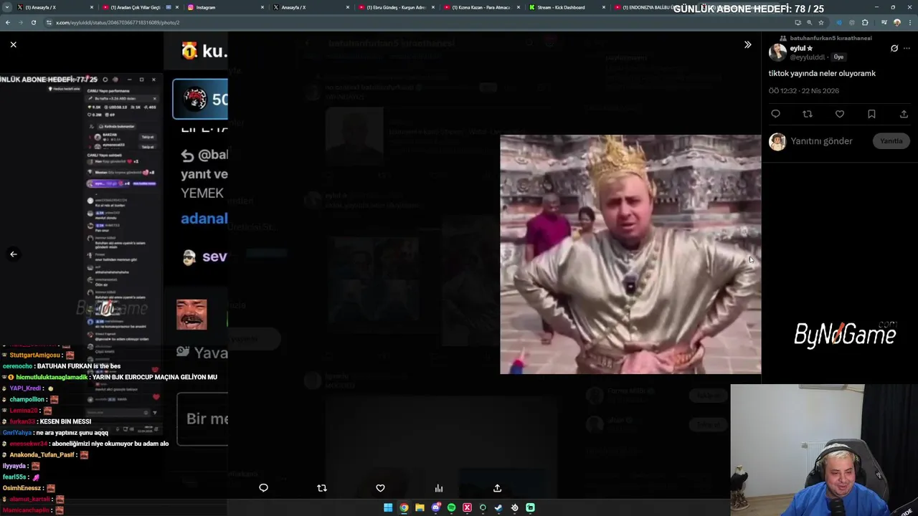
Task: Click the TikTok stream screenshot image
Action: (81, 254)
